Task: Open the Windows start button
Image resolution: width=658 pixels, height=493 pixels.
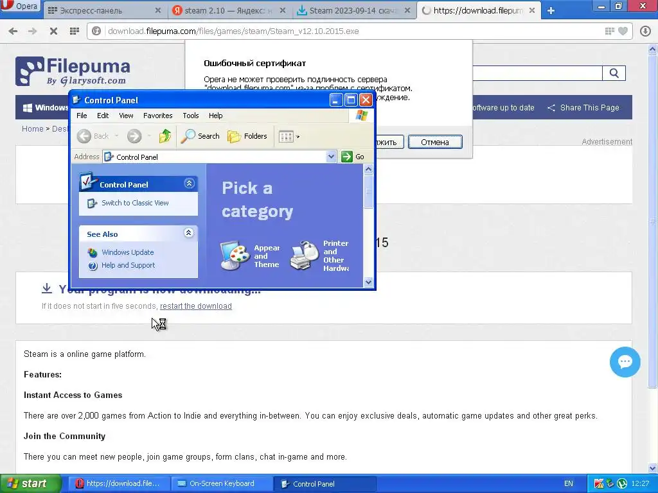Action: tap(30, 483)
